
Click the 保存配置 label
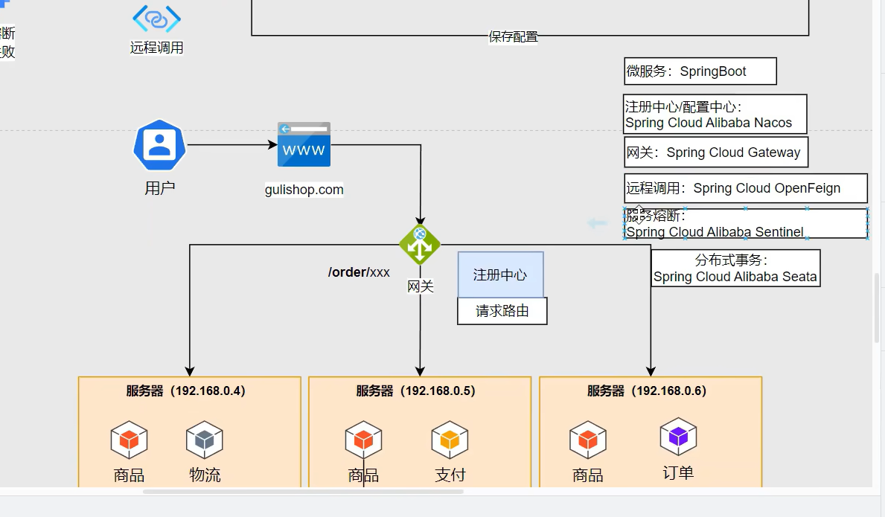[x=513, y=37]
